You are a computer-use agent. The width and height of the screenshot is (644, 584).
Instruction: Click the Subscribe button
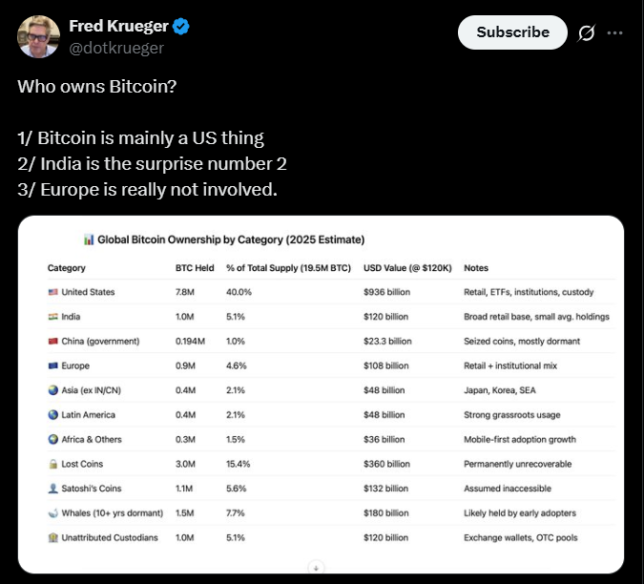click(x=512, y=32)
